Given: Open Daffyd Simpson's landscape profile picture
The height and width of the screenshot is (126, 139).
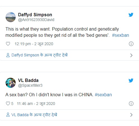Looking at the screenshot, I should pos(11,17).
